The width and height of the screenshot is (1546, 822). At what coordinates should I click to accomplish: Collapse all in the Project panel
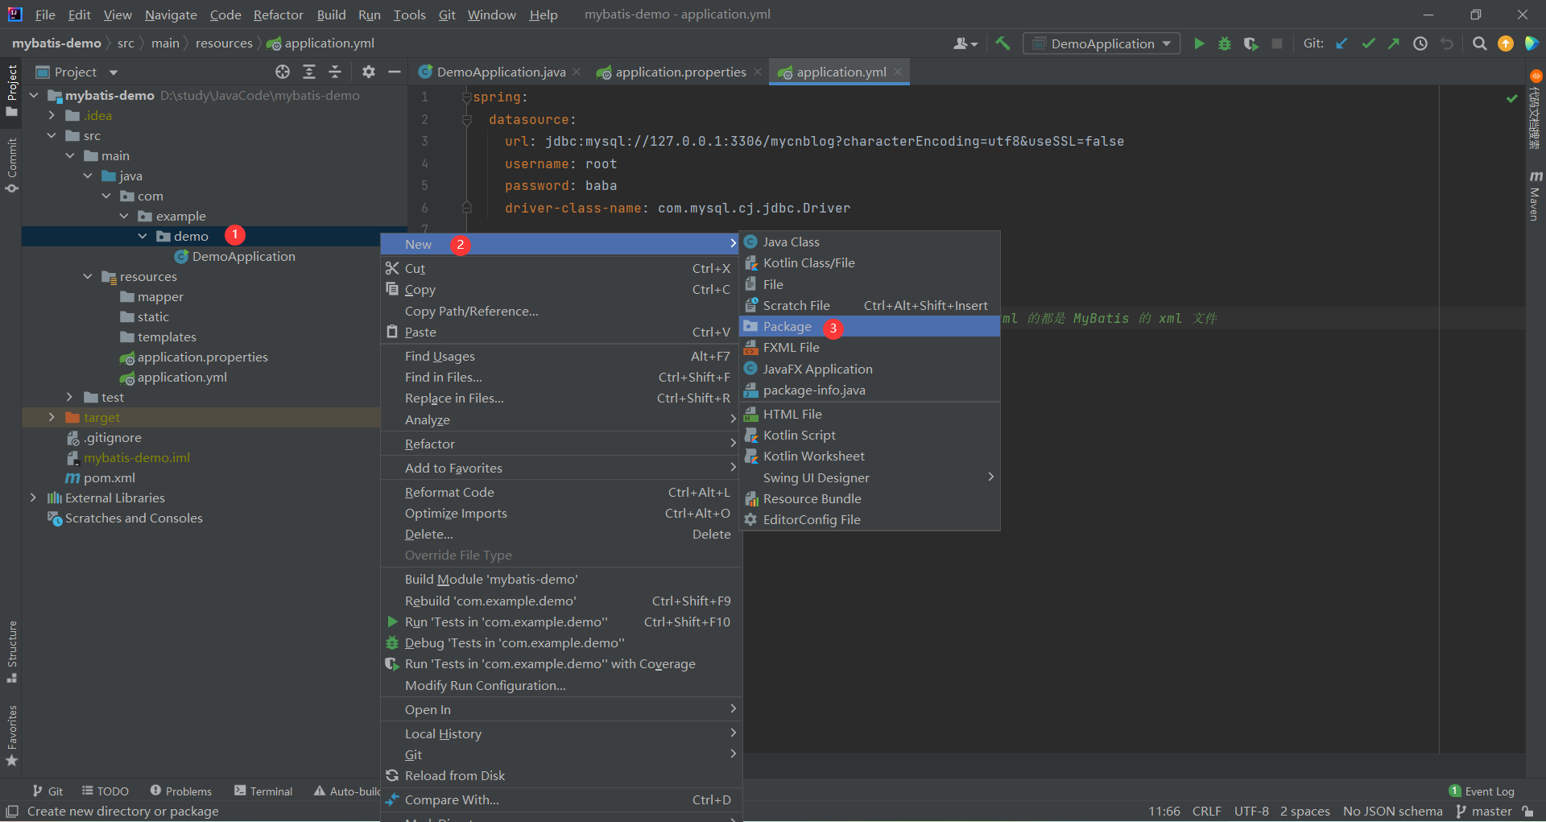pyautogui.click(x=335, y=72)
